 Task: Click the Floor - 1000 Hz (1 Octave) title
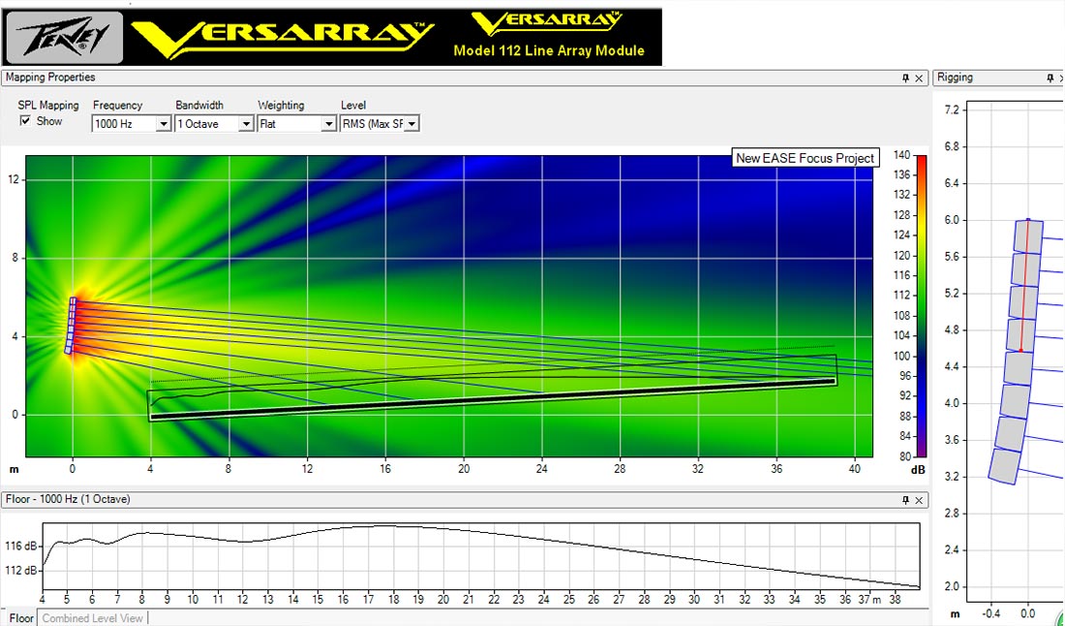coord(68,500)
